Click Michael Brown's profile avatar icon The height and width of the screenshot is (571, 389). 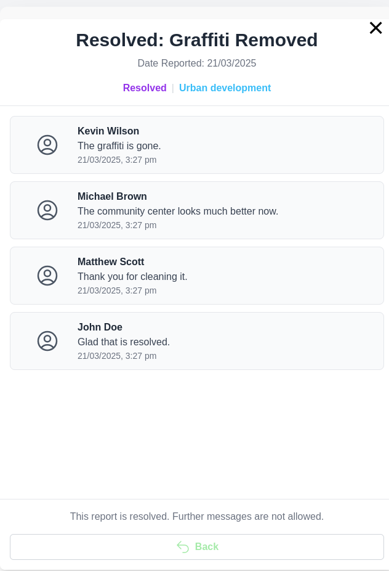tap(47, 210)
